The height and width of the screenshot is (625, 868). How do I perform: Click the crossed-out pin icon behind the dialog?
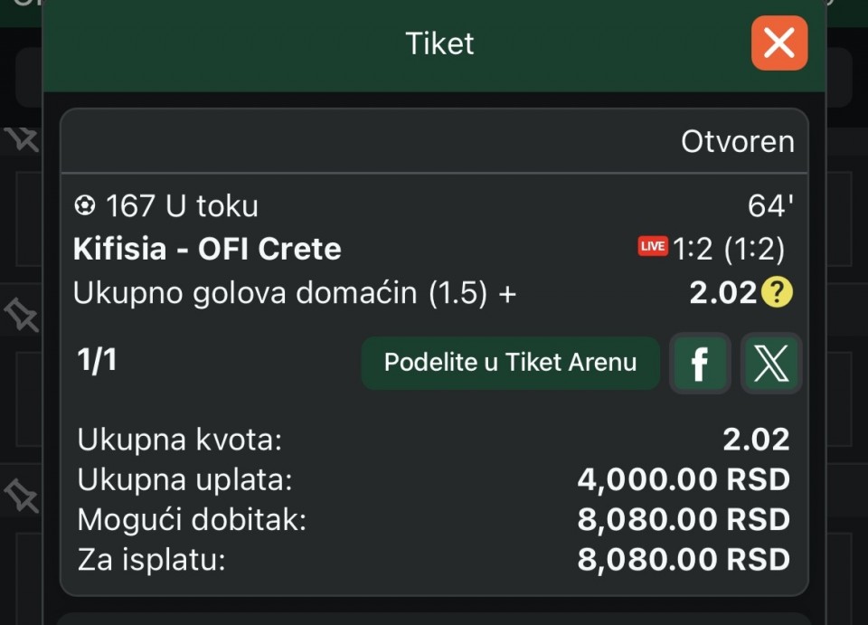pos(23,140)
